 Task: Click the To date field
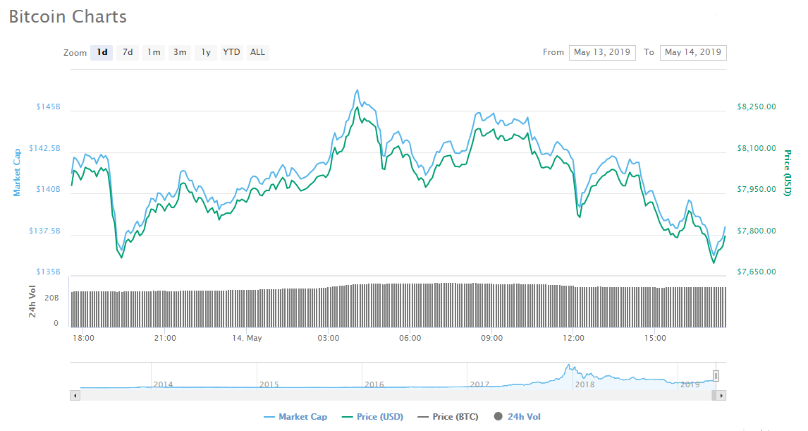click(692, 52)
